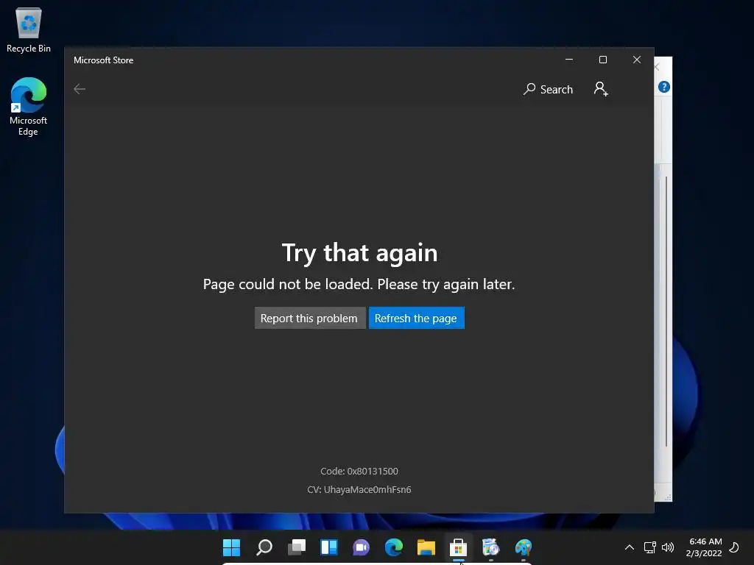Click the paint palette taskbar icon

tap(524, 547)
